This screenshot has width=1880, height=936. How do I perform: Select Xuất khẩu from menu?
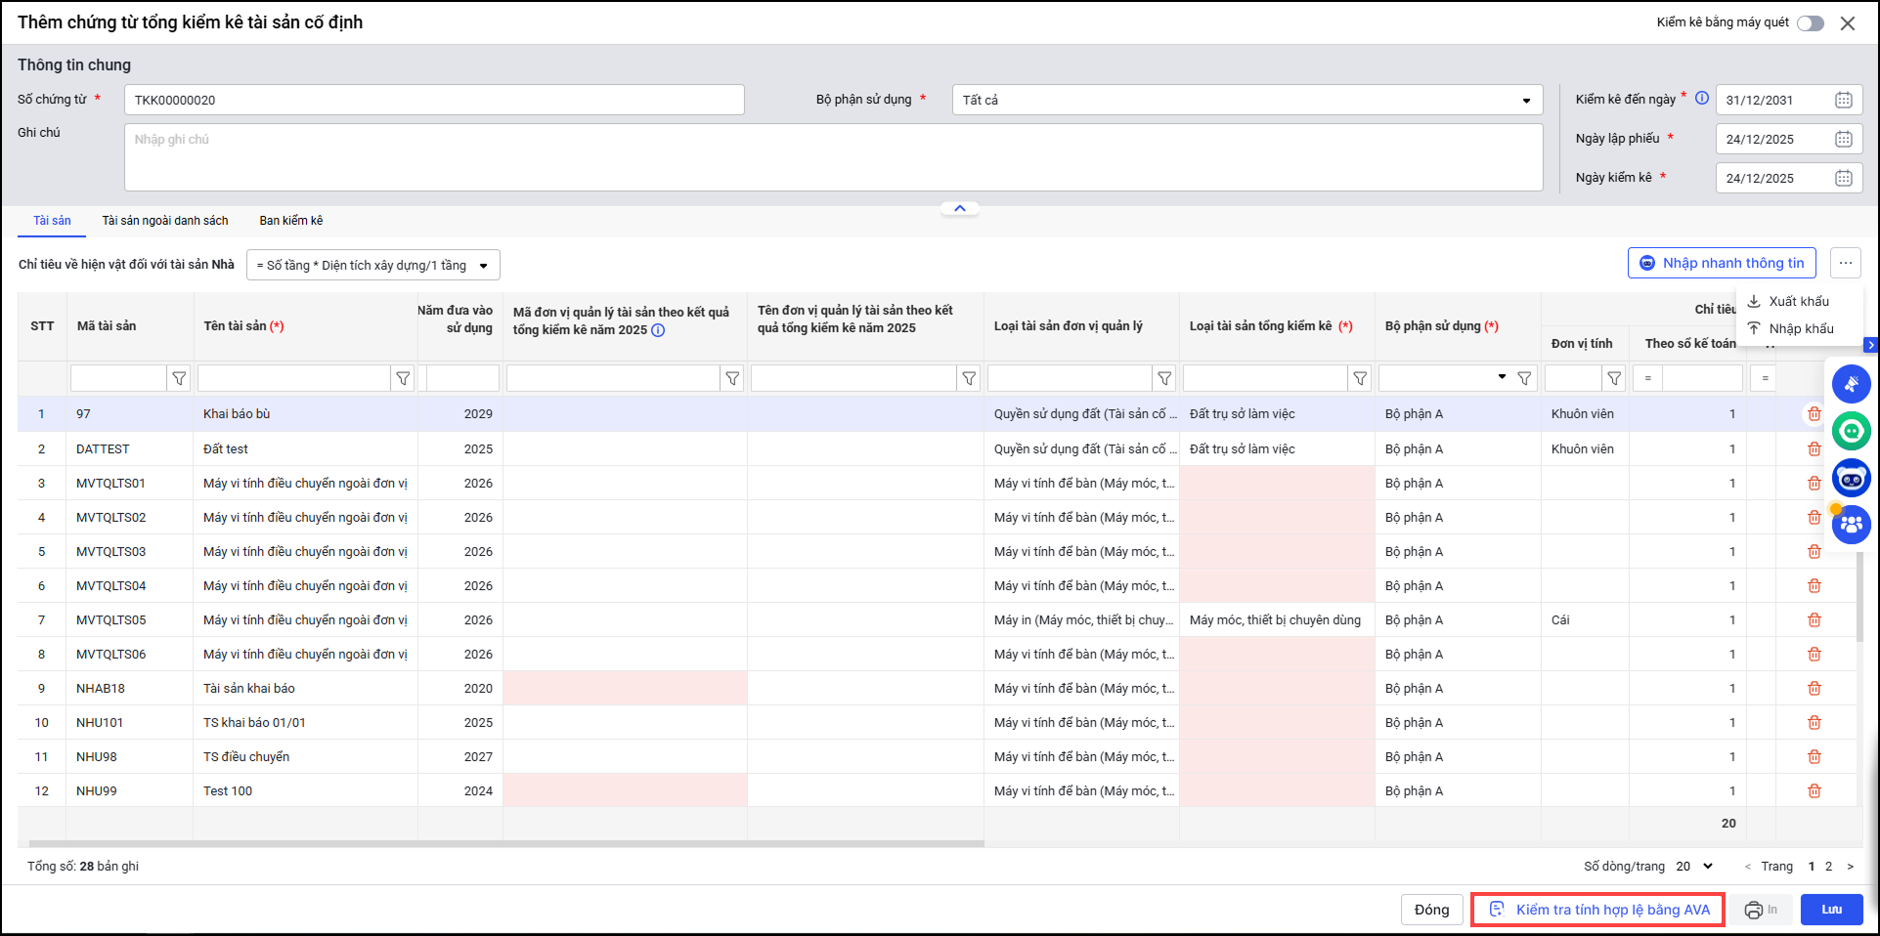pyautogui.click(x=1798, y=301)
